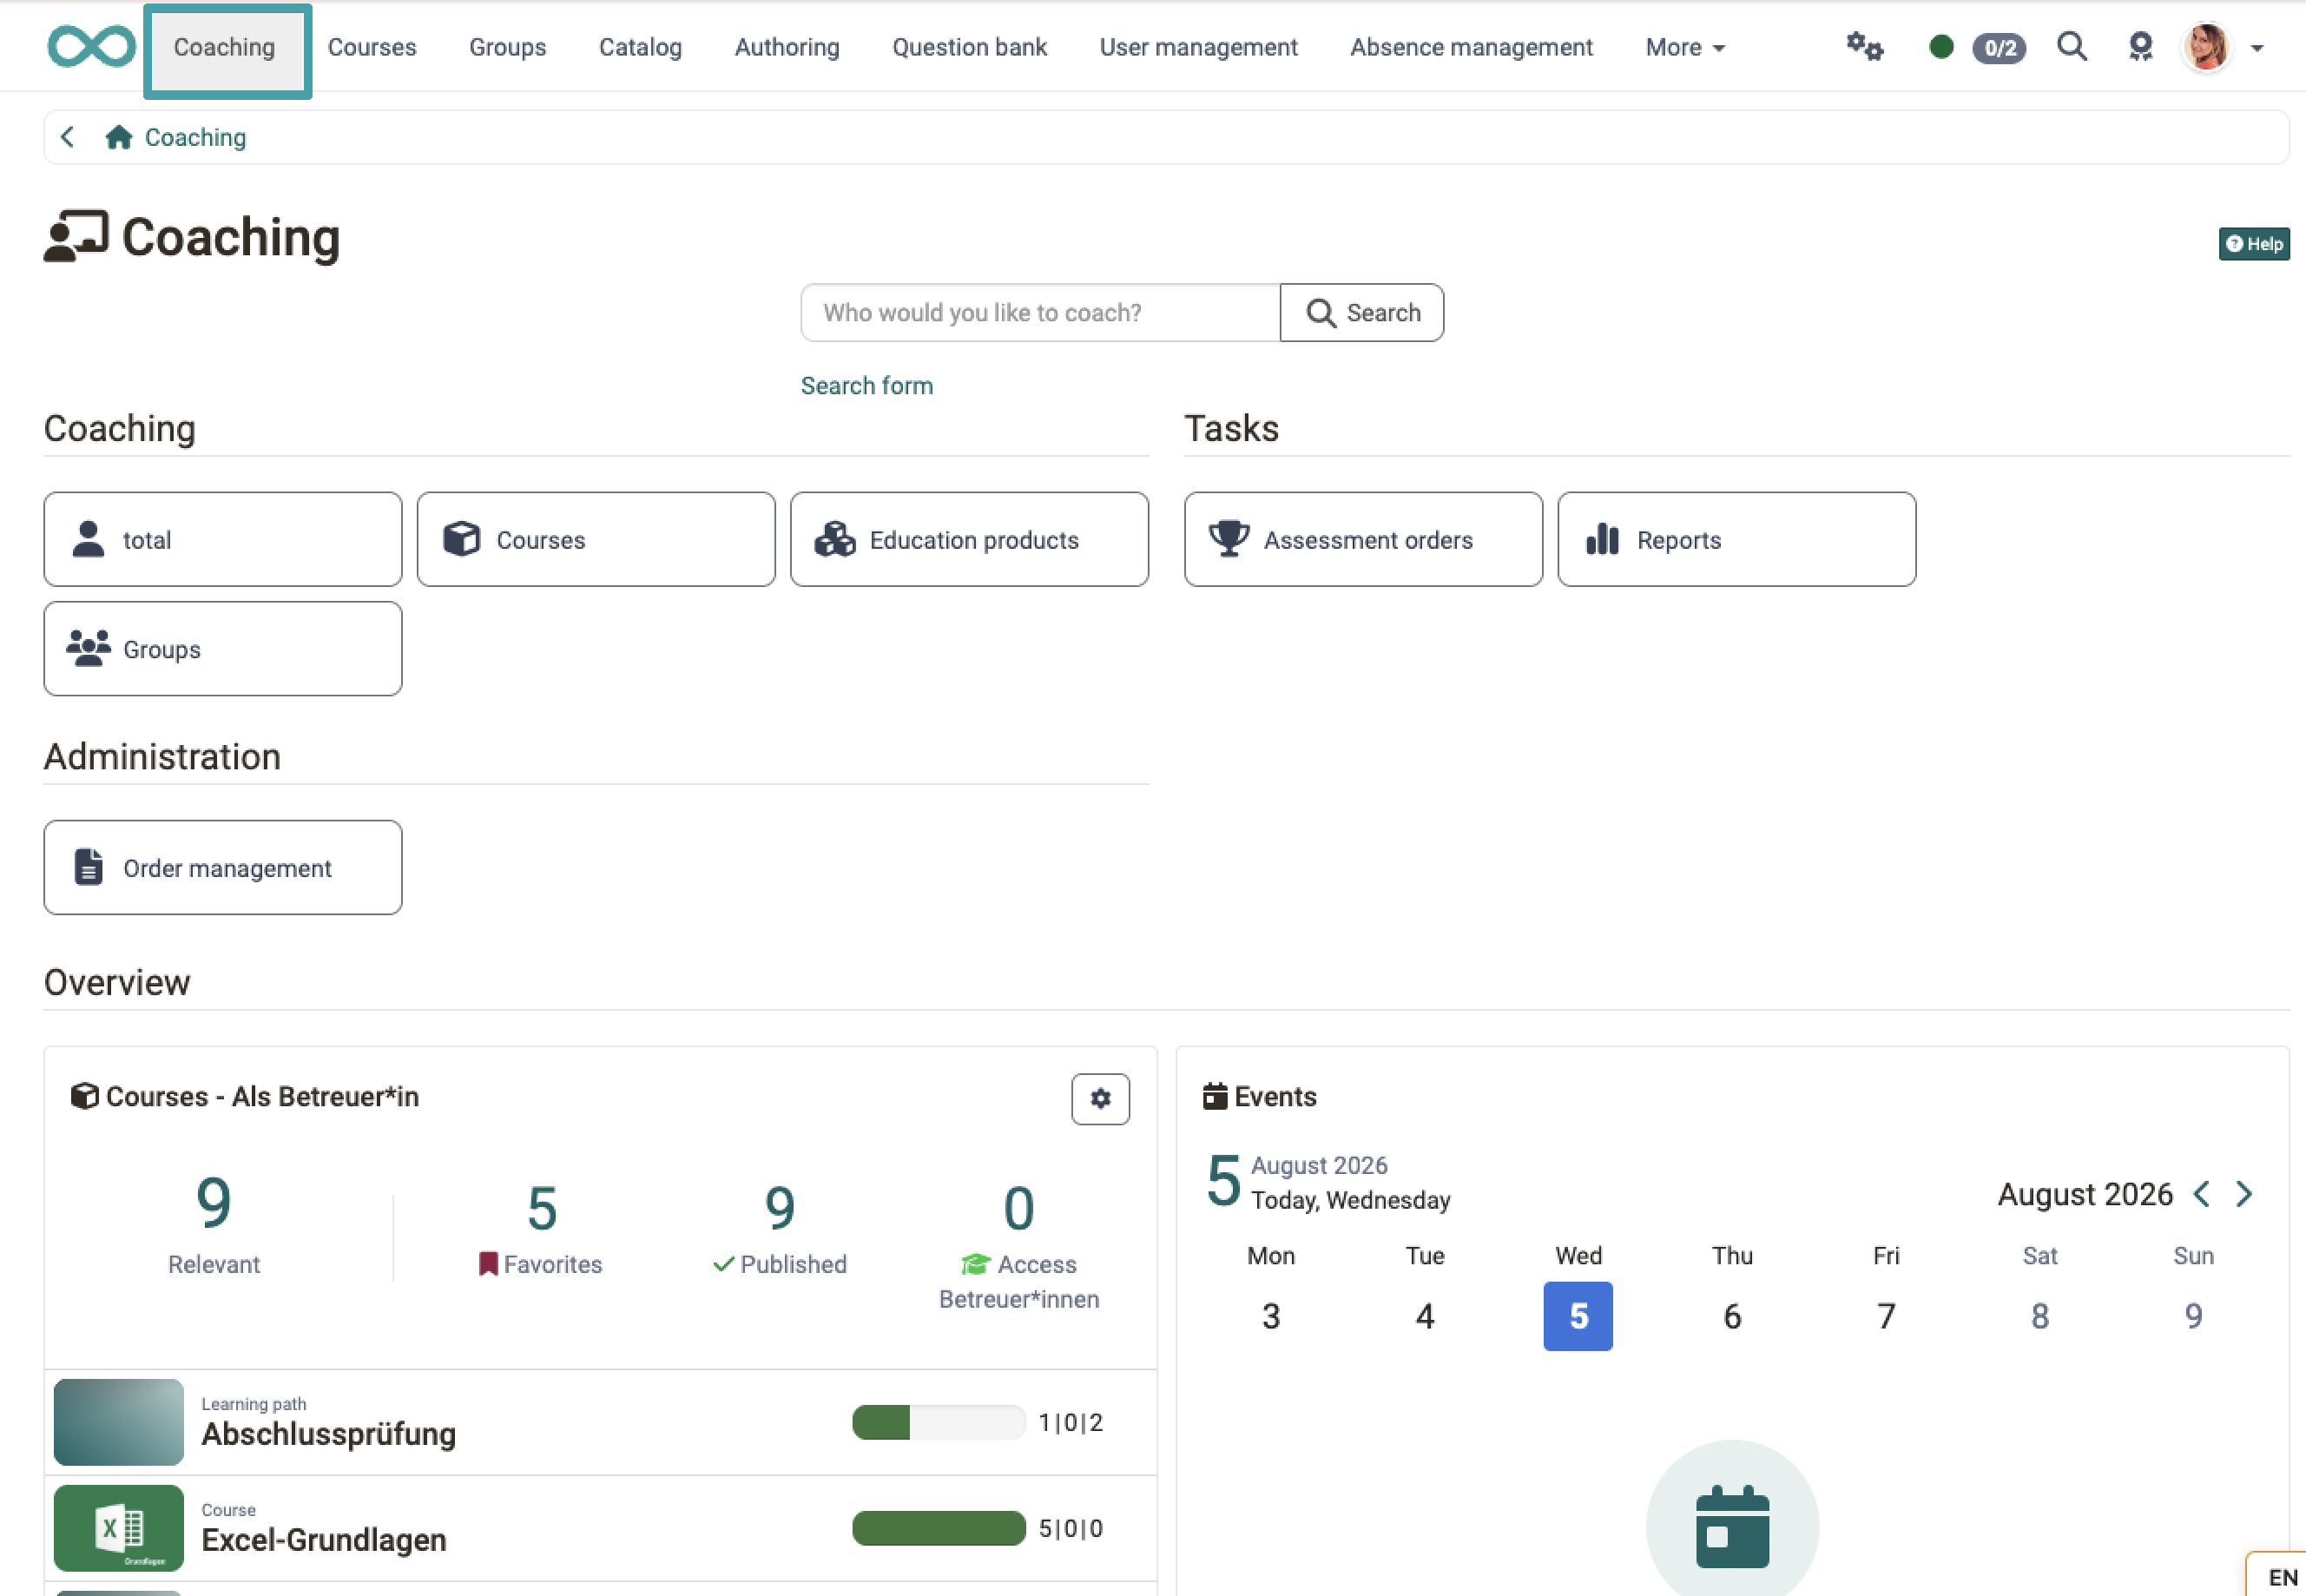Viewport: 2306px width, 1596px height.
Task: Open the Reports tile
Action: [1736, 540]
